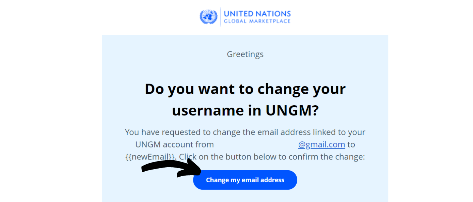Confirm with Change my email address button
Screen dimensions: 473x202
coord(245,180)
